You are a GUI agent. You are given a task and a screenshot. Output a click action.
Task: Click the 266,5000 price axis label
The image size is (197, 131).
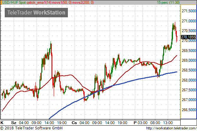pyautogui.click(x=189, y=110)
